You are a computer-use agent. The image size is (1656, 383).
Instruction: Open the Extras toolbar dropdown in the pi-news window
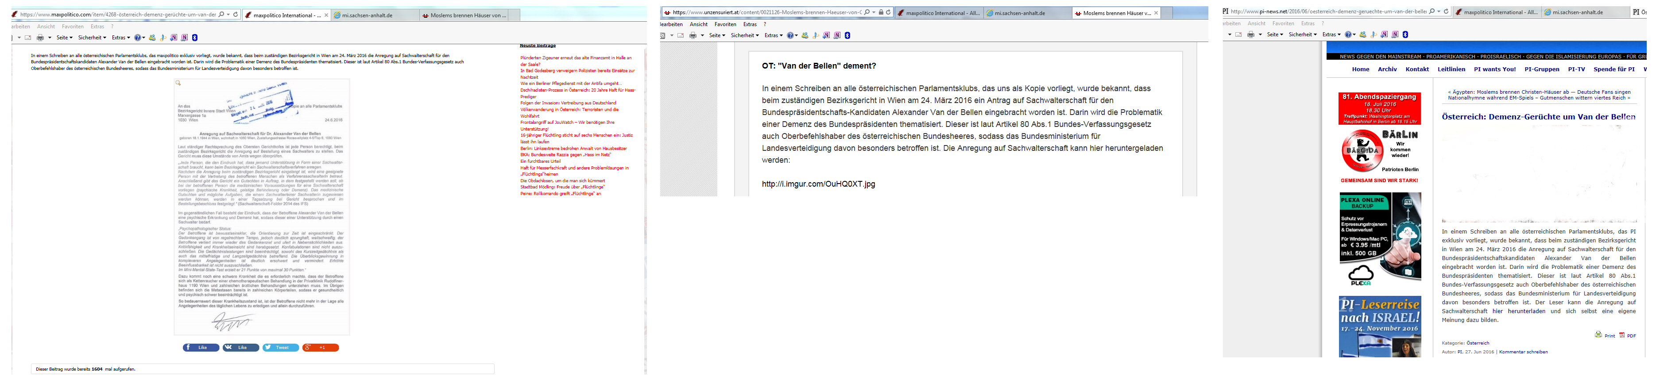(1330, 34)
